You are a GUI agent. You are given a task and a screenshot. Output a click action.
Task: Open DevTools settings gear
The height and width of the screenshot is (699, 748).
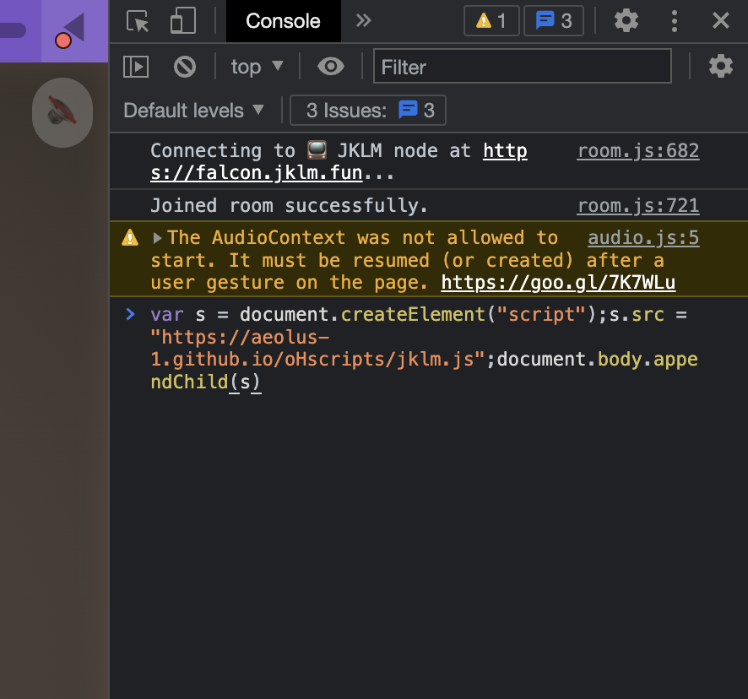point(626,21)
